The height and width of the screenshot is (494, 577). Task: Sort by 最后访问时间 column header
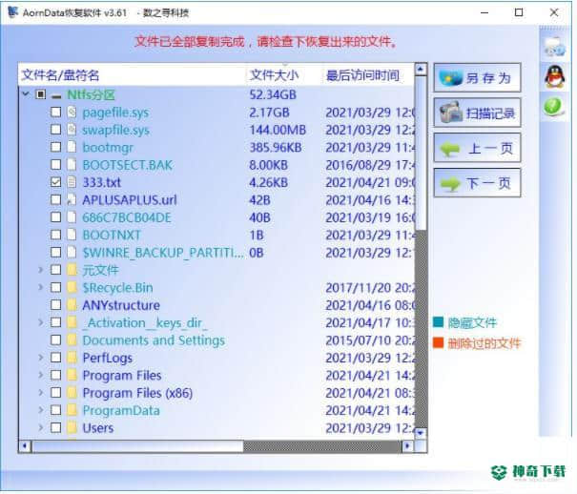[x=367, y=75]
